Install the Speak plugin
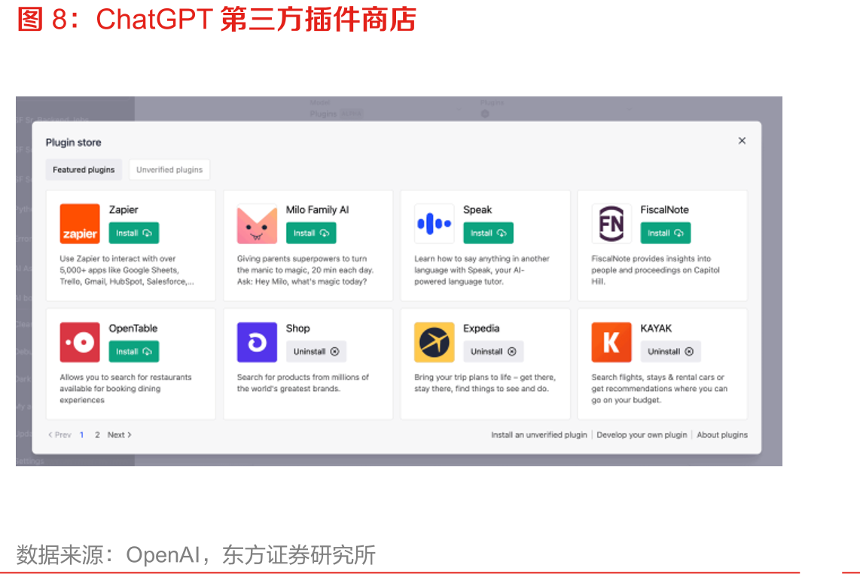860x577 pixels. [x=488, y=233]
